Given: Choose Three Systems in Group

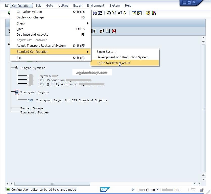Looking at the screenshot, I should click(125, 63).
